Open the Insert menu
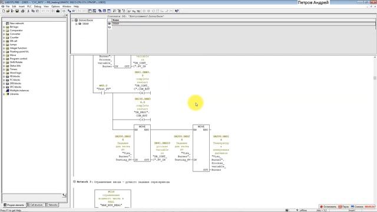This screenshot has height=212, width=377. tap(22, 6)
